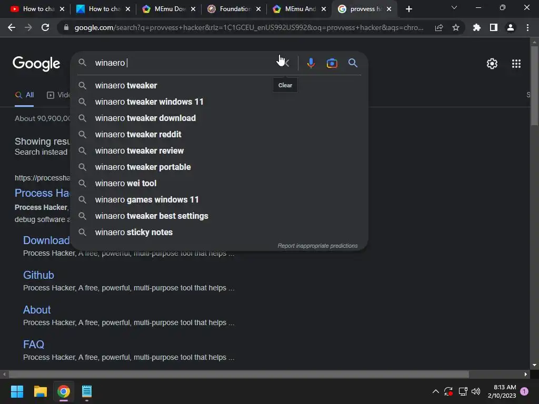Open clock and date 8:13 AM

(502, 391)
